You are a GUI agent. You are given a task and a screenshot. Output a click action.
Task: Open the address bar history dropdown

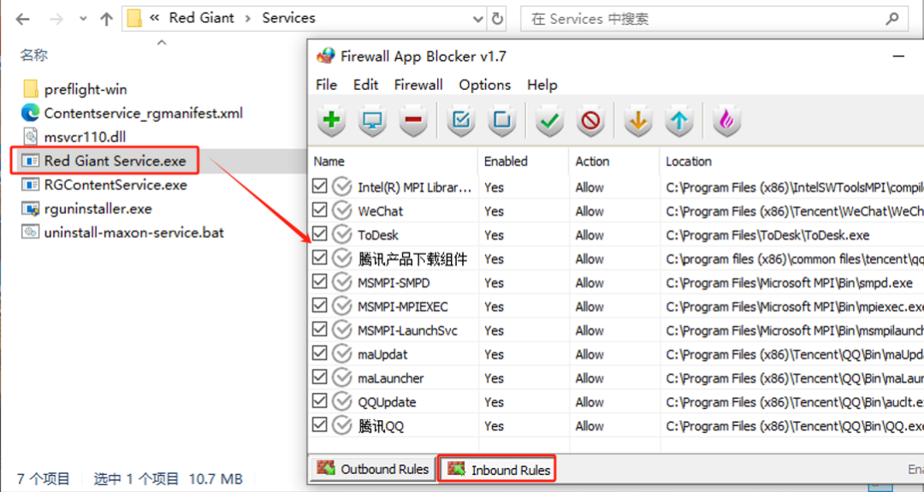478,19
